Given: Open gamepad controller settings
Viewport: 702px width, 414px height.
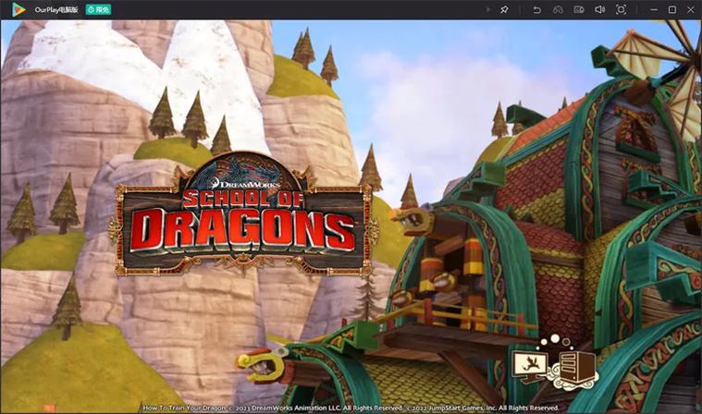Looking at the screenshot, I should [558, 9].
